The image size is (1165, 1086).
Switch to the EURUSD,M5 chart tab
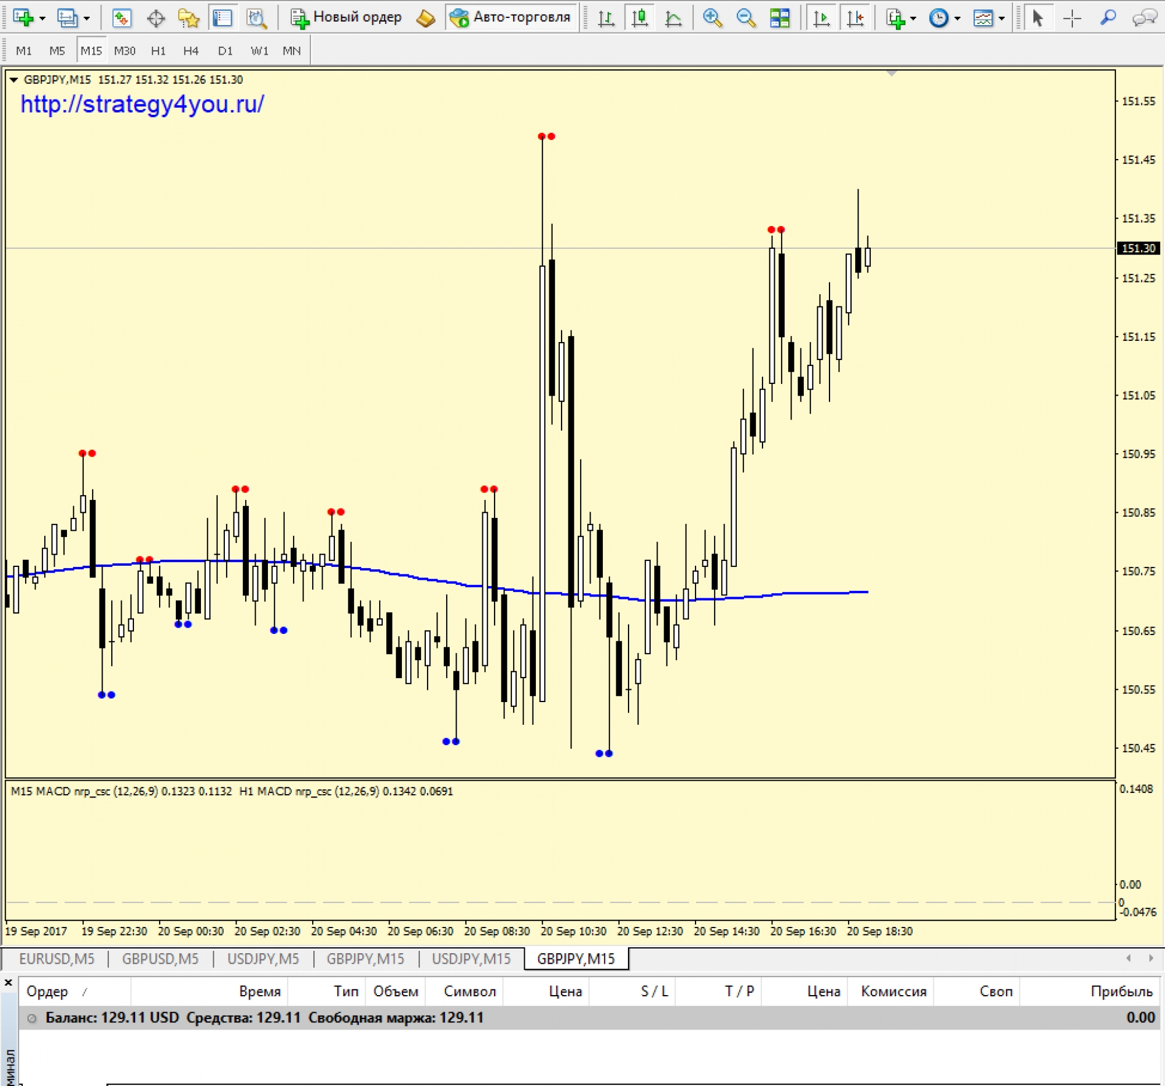pos(57,958)
